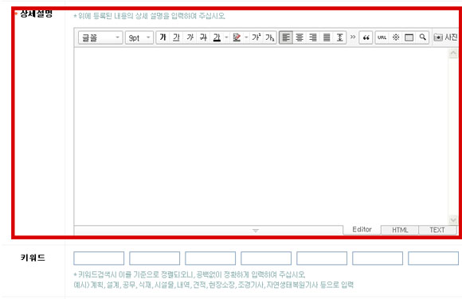
Task: Focus the third 키워드 input box
Action: click(210, 258)
